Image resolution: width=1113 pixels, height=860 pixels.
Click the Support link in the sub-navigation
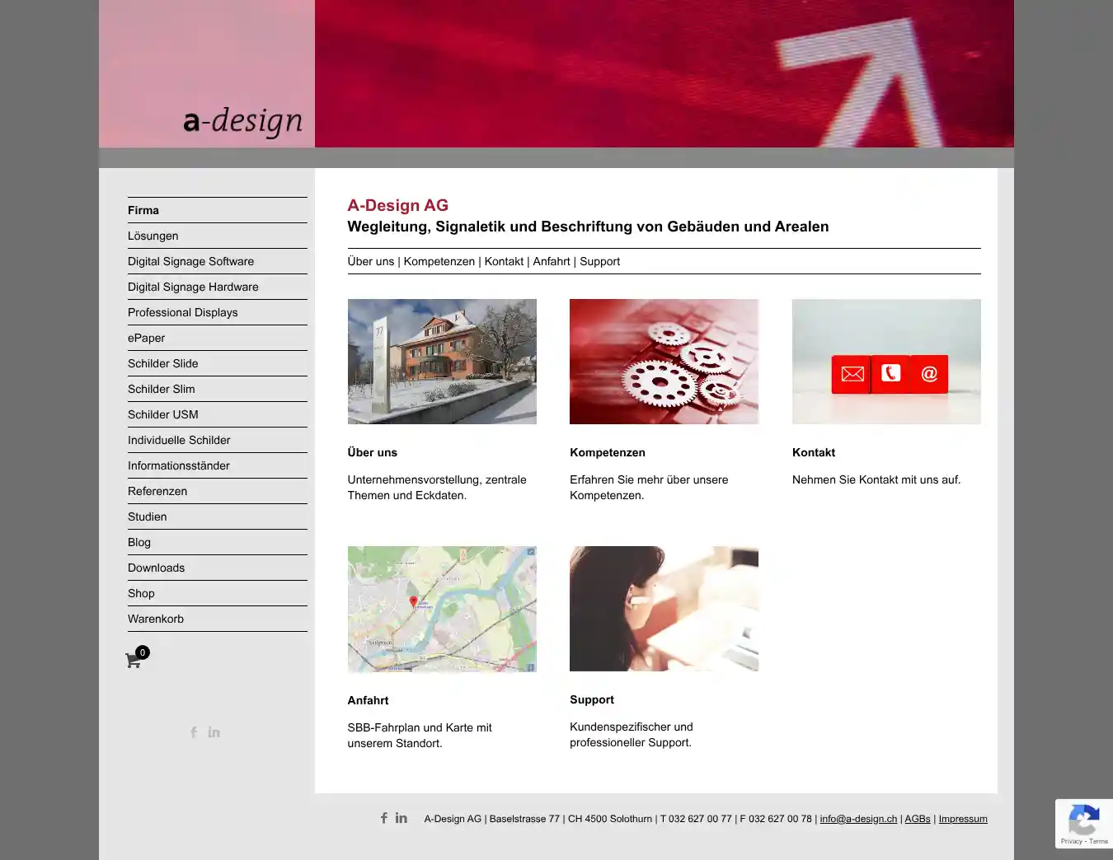coord(599,261)
